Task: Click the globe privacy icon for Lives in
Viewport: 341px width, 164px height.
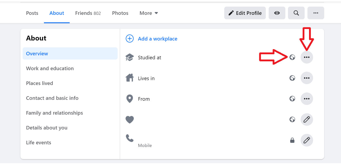Action: point(292,78)
